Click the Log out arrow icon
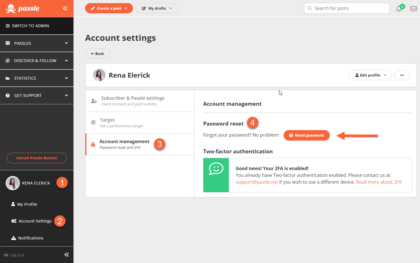 (x=6, y=255)
